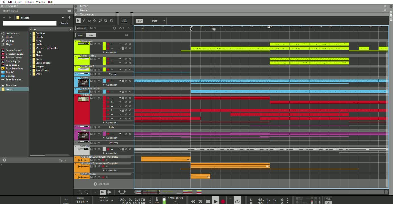This screenshot has height=204, width=393.
Task: Click the Zoom to fit icon below sequencer
Action: tap(122, 192)
